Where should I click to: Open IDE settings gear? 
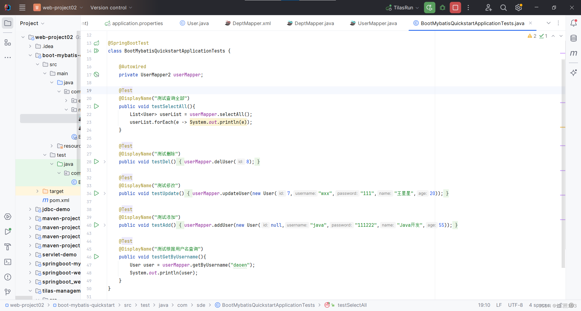tap(519, 8)
